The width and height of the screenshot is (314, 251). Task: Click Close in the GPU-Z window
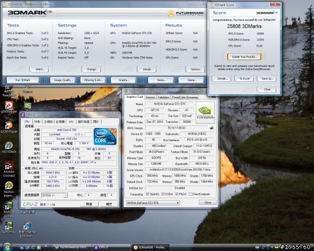208,202
